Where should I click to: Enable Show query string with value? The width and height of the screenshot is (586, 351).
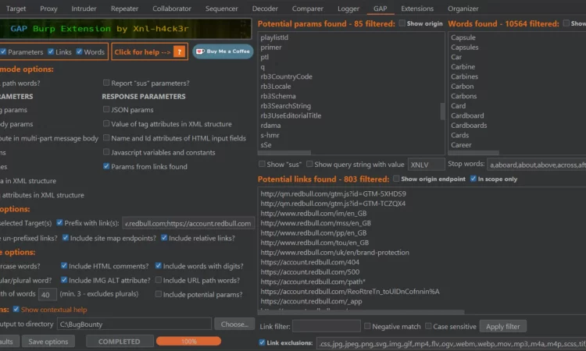[309, 164]
